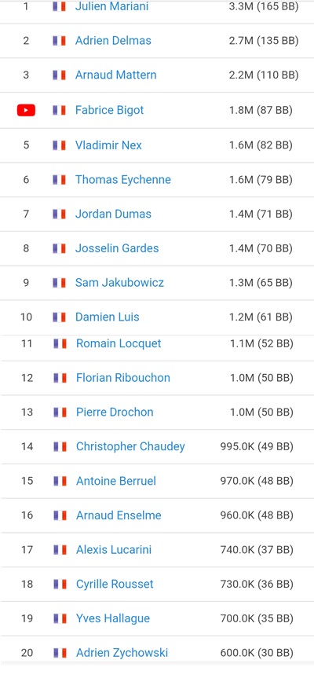This screenshot has width=314, height=682.
Task: Open Thomas Eychenne's player page
Action: pyautogui.click(x=123, y=180)
